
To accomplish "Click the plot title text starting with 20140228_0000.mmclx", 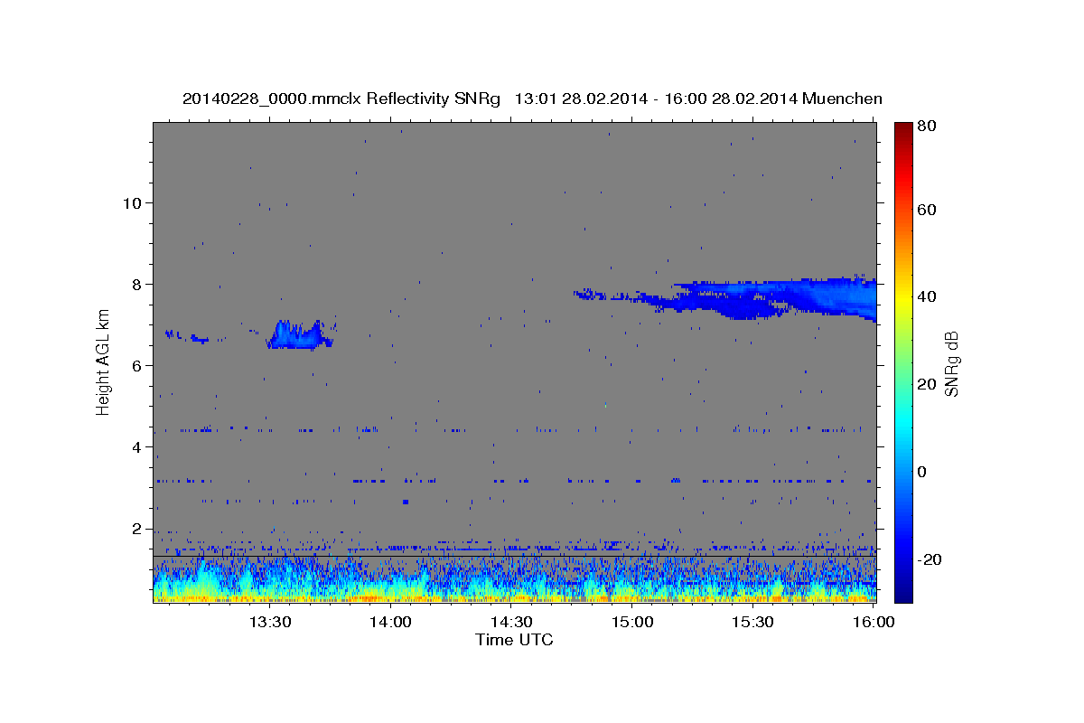I will tap(532, 99).
